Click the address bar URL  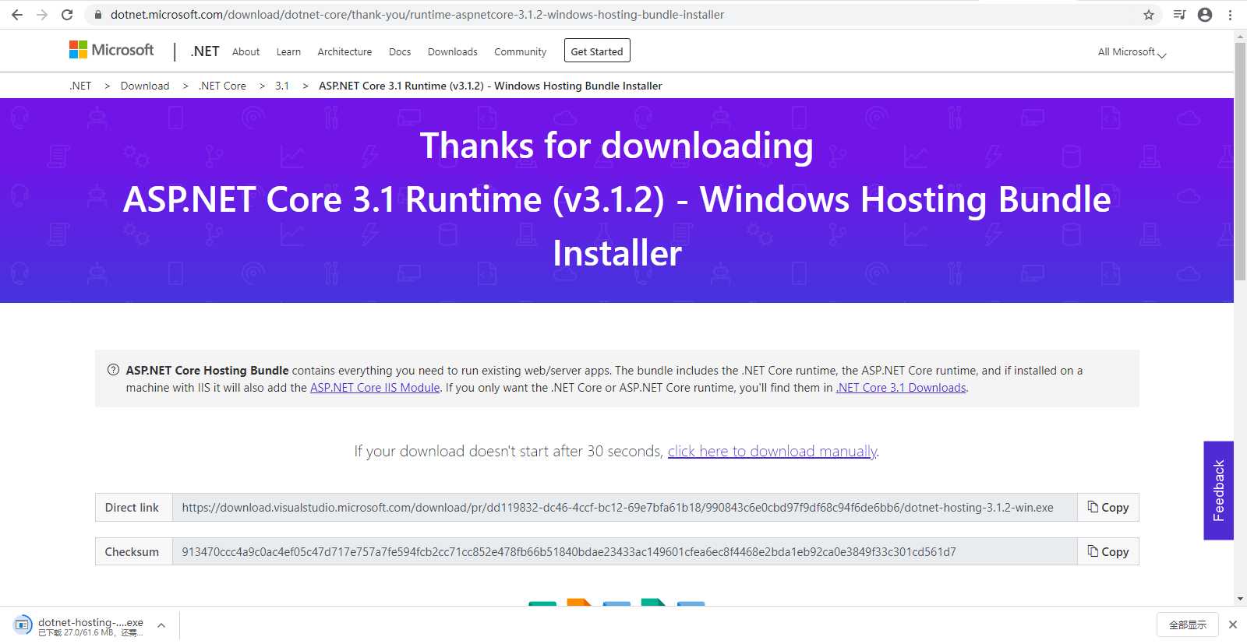tap(417, 15)
